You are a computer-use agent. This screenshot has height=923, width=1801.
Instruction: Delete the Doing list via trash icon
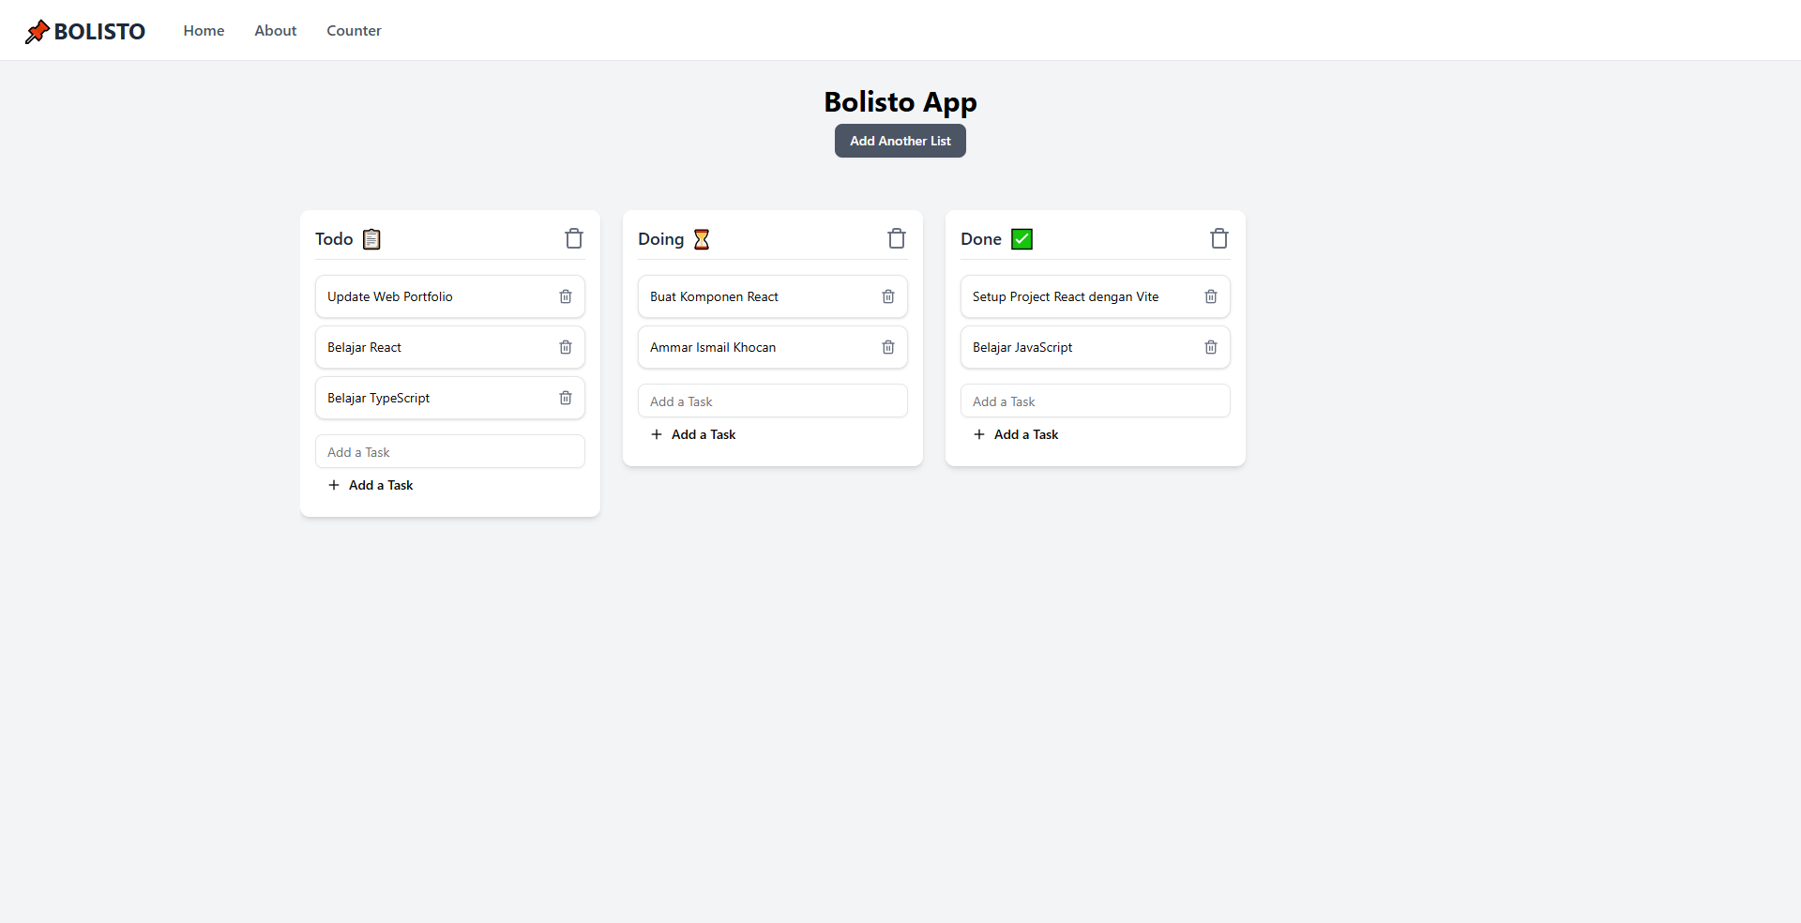tap(897, 239)
